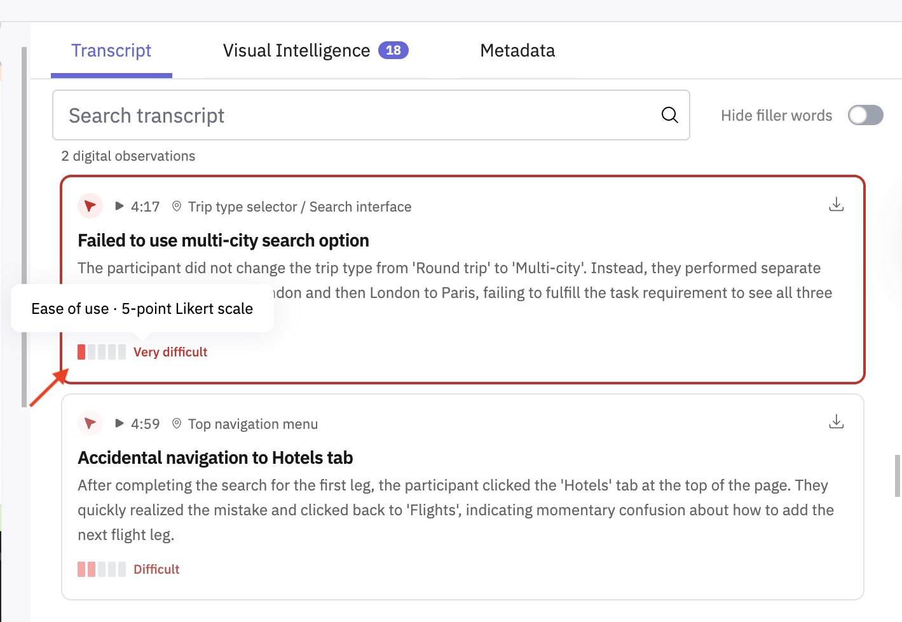
Task: Focus the Search transcript input field
Action: click(x=371, y=115)
